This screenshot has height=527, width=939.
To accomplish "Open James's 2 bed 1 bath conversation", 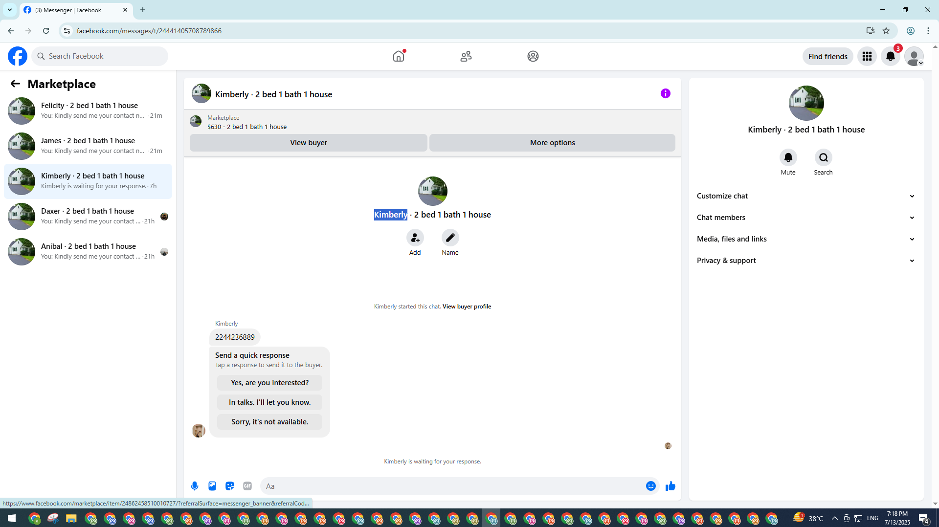I will (x=88, y=146).
